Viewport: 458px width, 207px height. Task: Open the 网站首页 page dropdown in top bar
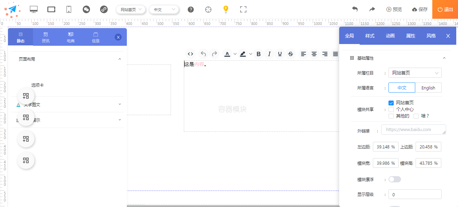(131, 9)
